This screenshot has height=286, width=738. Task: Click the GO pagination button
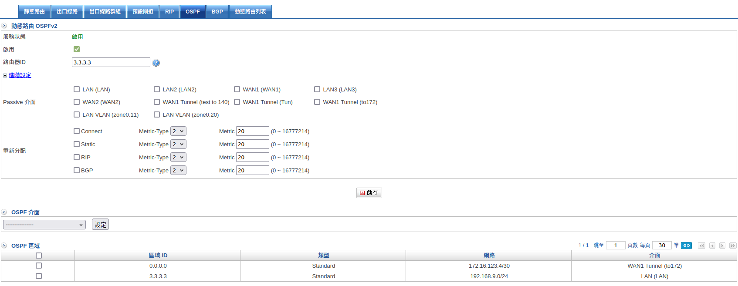686,246
